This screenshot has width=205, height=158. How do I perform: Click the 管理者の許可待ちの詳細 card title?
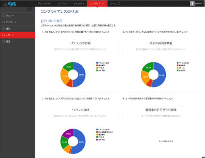click(x=161, y=110)
